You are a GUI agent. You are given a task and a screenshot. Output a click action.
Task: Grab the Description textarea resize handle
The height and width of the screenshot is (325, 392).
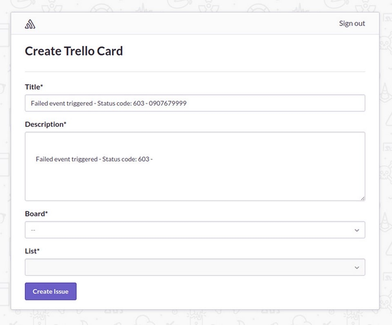point(362,198)
